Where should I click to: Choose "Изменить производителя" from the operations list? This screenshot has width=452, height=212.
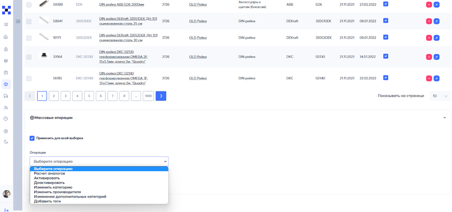pos(57,192)
